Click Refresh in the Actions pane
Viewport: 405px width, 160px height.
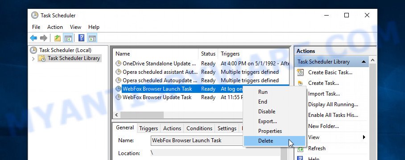click(x=317, y=148)
